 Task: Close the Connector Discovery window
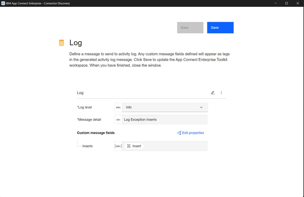(x=298, y=3)
